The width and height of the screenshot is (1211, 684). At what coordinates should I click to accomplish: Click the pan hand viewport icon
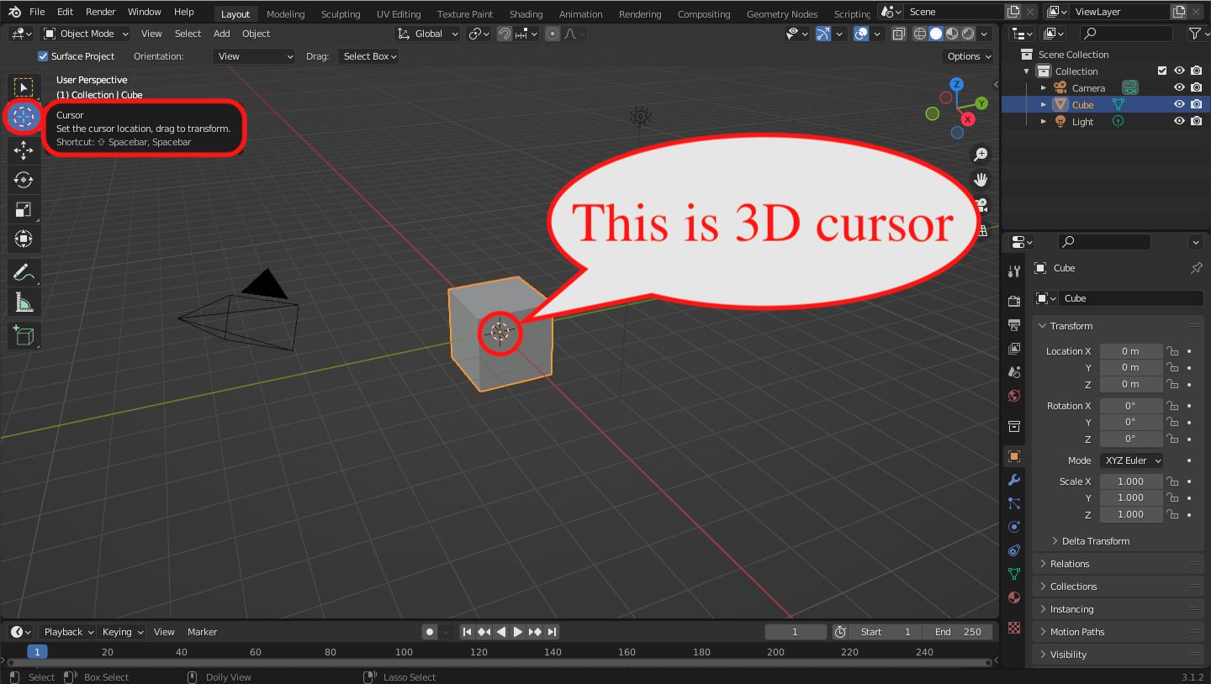980,179
